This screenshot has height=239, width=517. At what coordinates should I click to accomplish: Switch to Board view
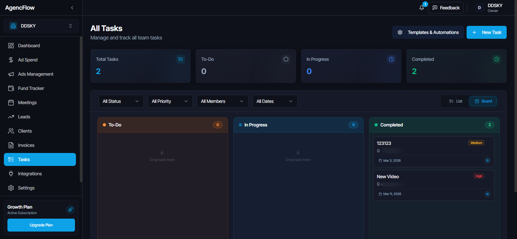pos(483,101)
